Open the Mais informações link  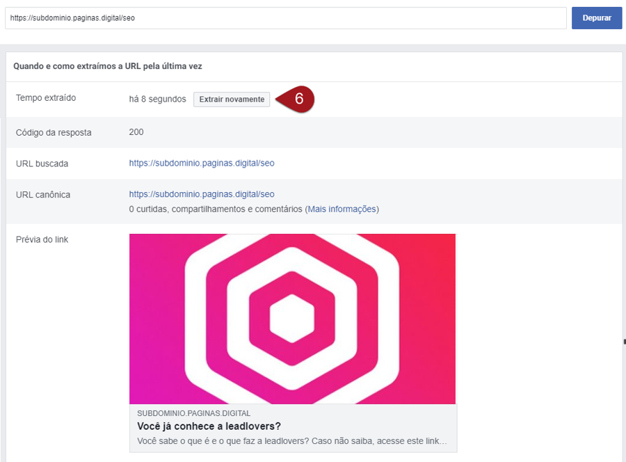[x=342, y=209]
